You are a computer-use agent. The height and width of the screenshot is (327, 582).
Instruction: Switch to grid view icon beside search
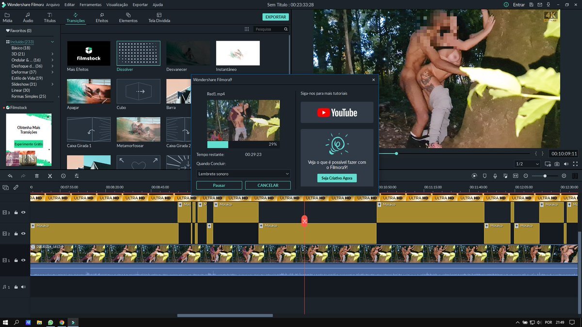point(246,29)
